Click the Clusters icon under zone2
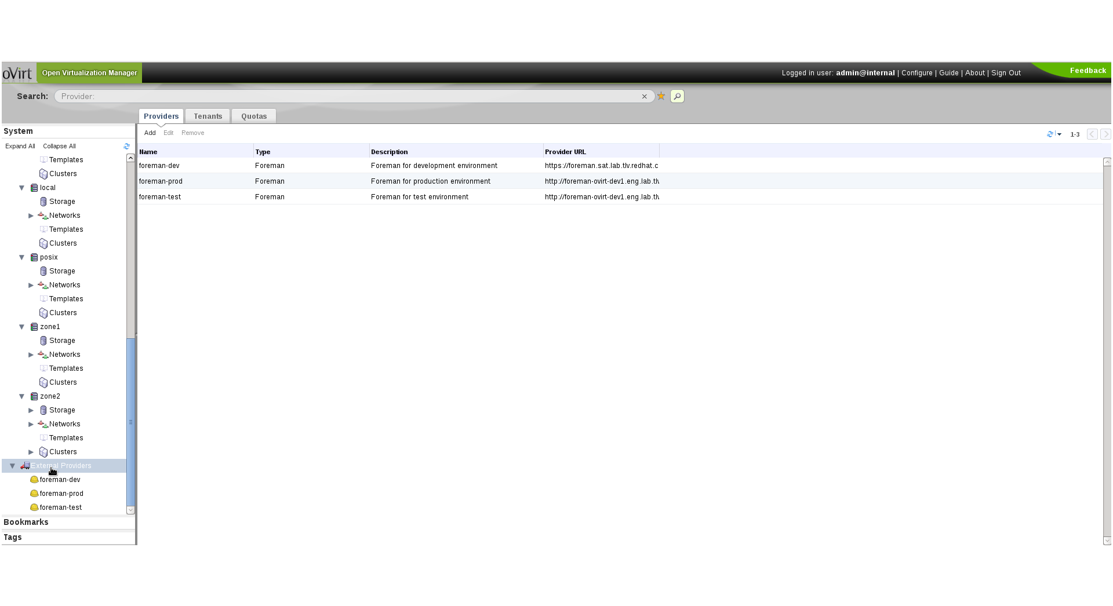Screen dimensions: 1113x606 pos(43,452)
